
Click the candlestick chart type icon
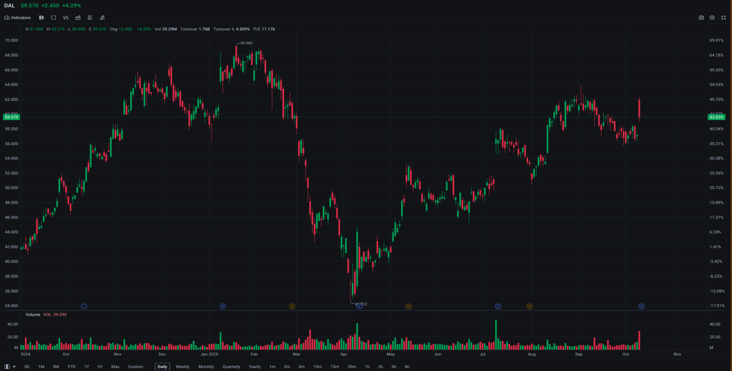pos(41,18)
